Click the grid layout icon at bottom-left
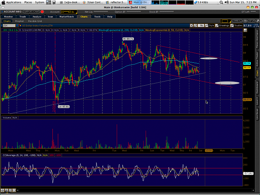260x195 pixels. tap(2, 190)
